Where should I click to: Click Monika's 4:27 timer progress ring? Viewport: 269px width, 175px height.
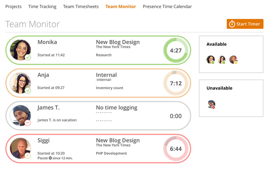tap(175, 50)
